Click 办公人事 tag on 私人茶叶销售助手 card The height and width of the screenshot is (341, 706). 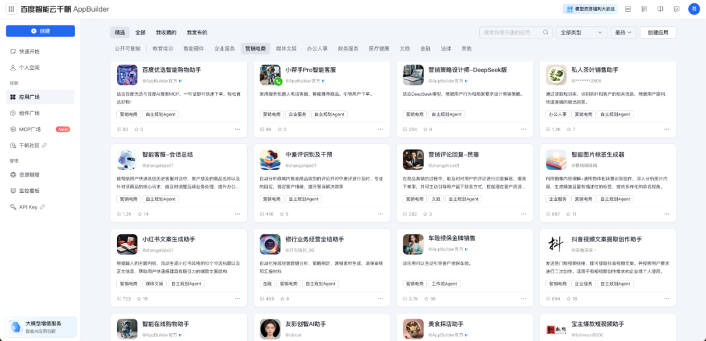click(557, 115)
